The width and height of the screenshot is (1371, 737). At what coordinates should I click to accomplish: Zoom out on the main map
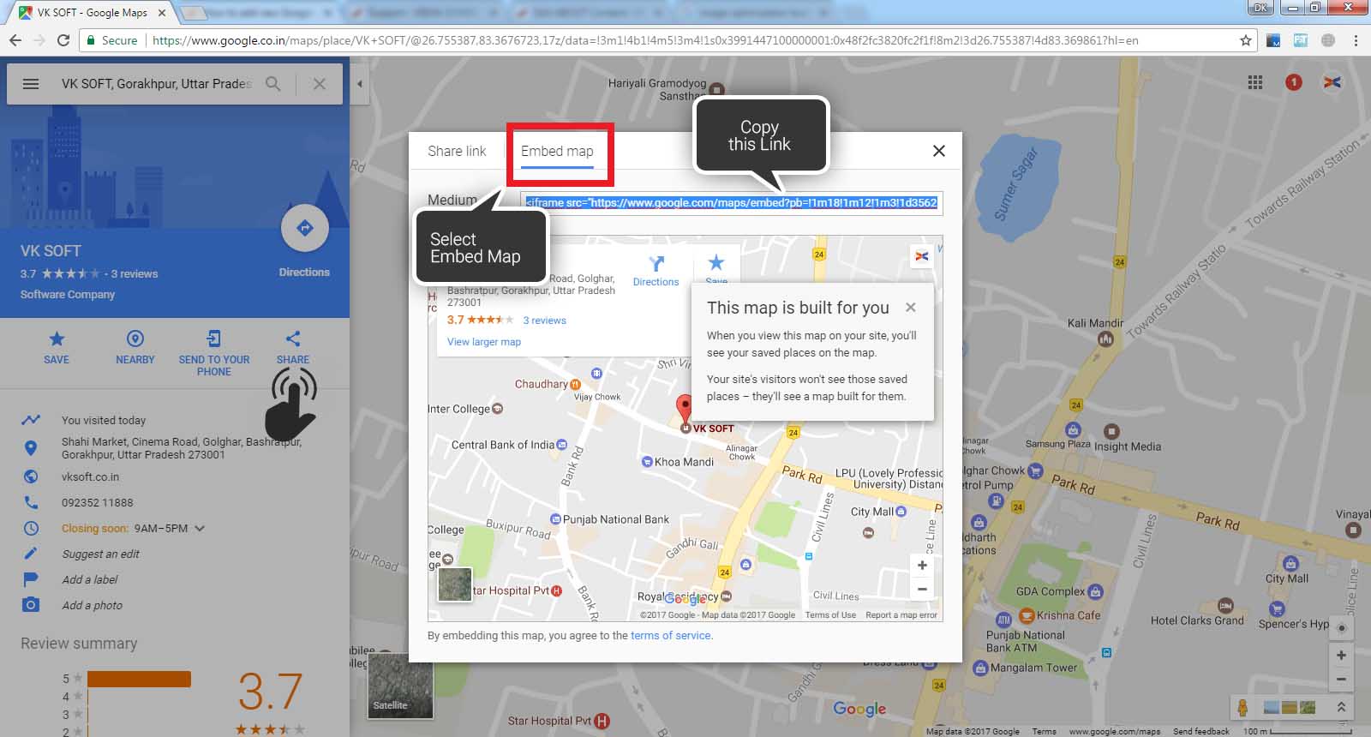click(x=1341, y=680)
